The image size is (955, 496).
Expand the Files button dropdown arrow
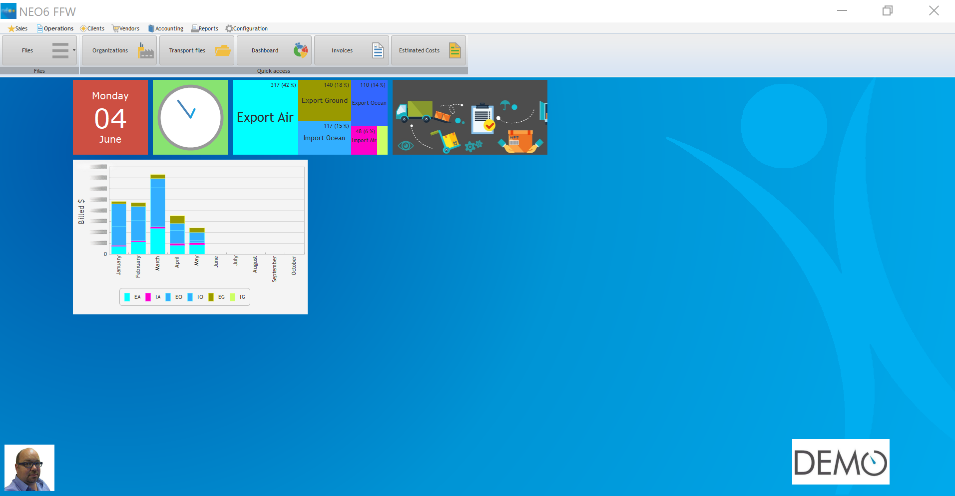pos(74,50)
